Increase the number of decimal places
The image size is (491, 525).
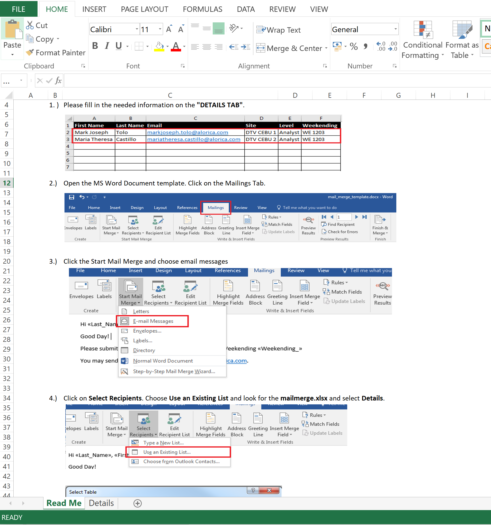(381, 47)
